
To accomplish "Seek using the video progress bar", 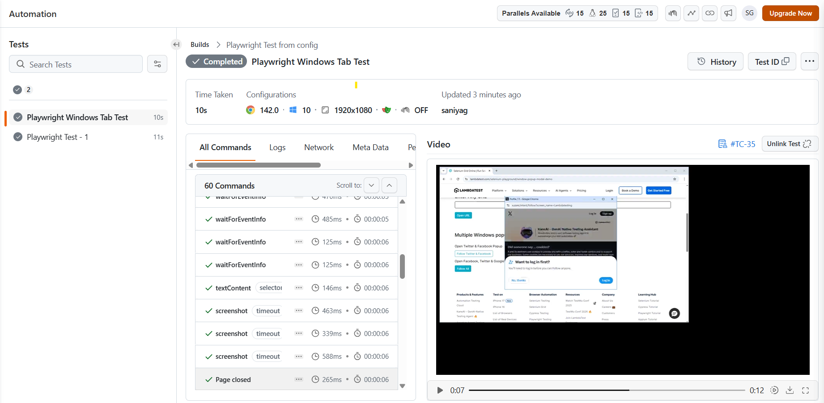I will click(x=606, y=390).
